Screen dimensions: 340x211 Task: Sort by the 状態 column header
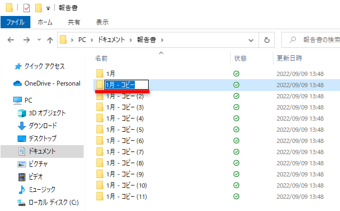[x=240, y=58]
